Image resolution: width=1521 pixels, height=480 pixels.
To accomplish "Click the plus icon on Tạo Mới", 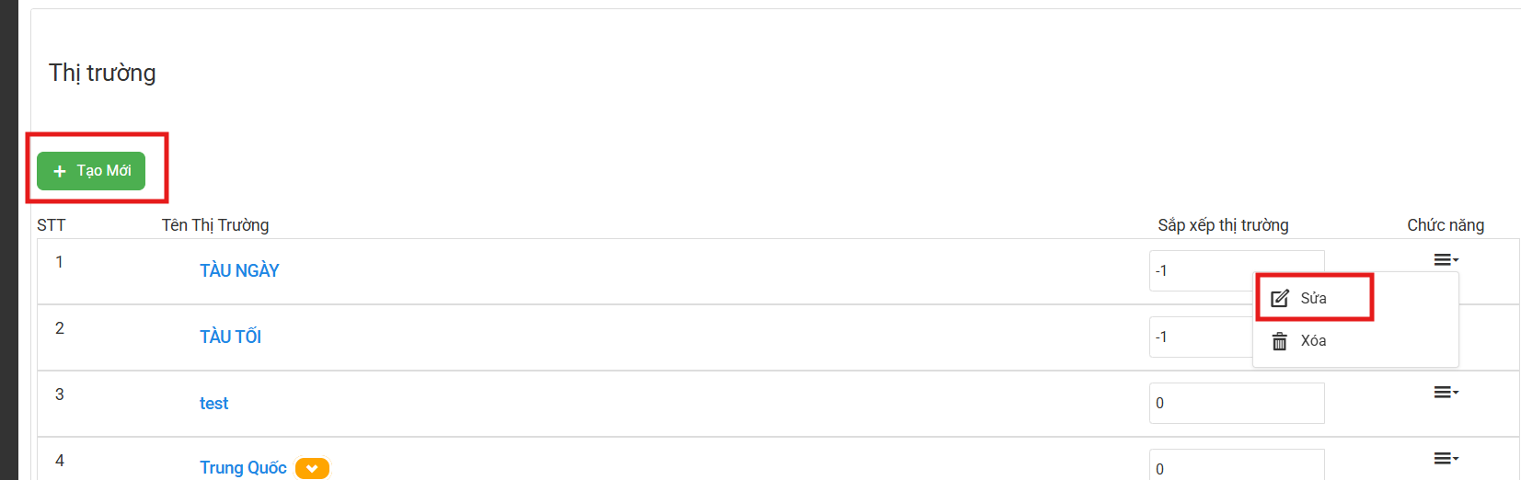I will tap(60, 171).
